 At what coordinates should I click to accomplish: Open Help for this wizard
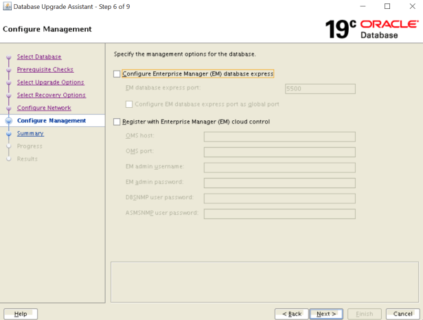pyautogui.click(x=21, y=314)
